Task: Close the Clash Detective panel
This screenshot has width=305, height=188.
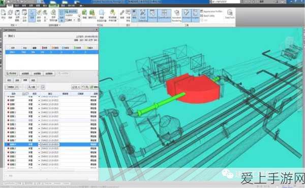Action: (97, 30)
